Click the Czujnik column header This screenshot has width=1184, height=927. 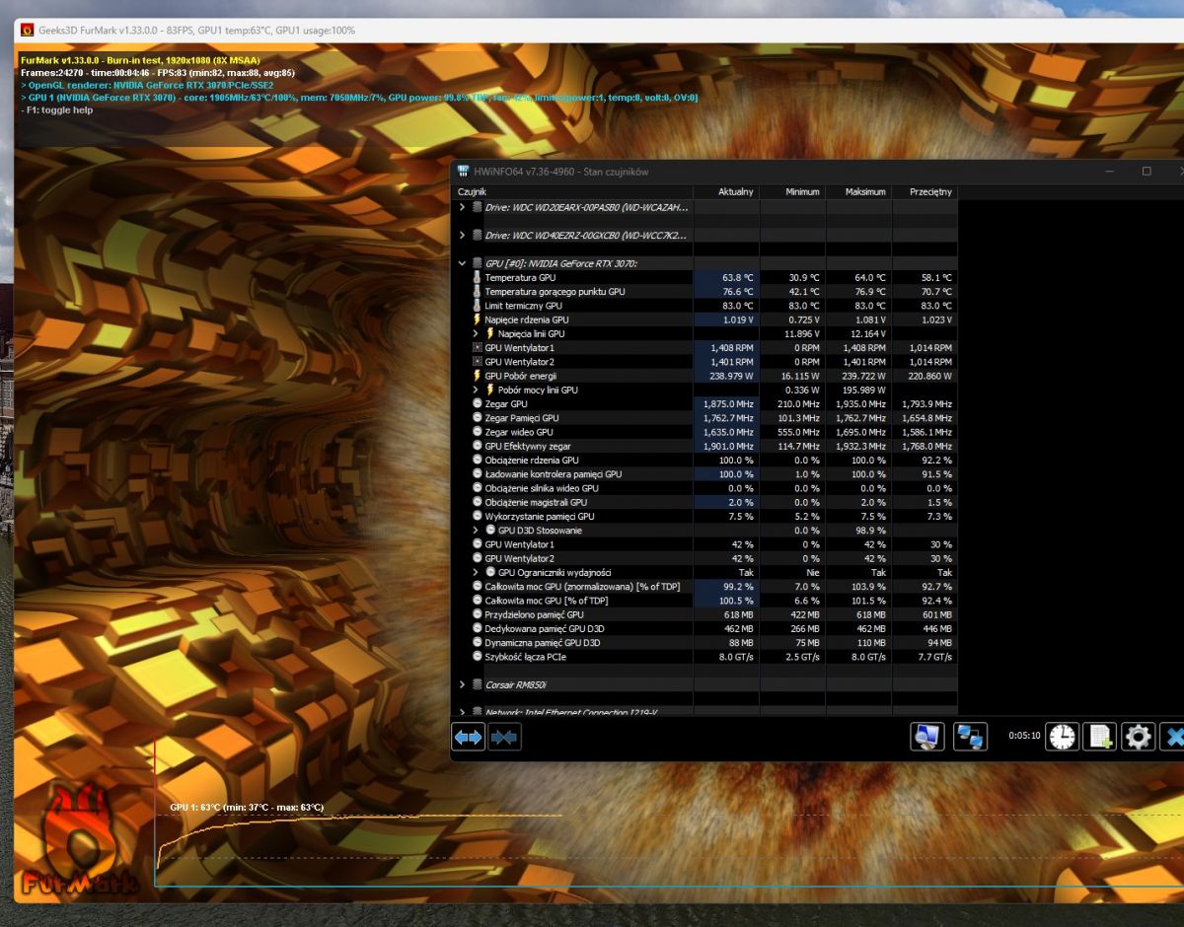(573, 191)
